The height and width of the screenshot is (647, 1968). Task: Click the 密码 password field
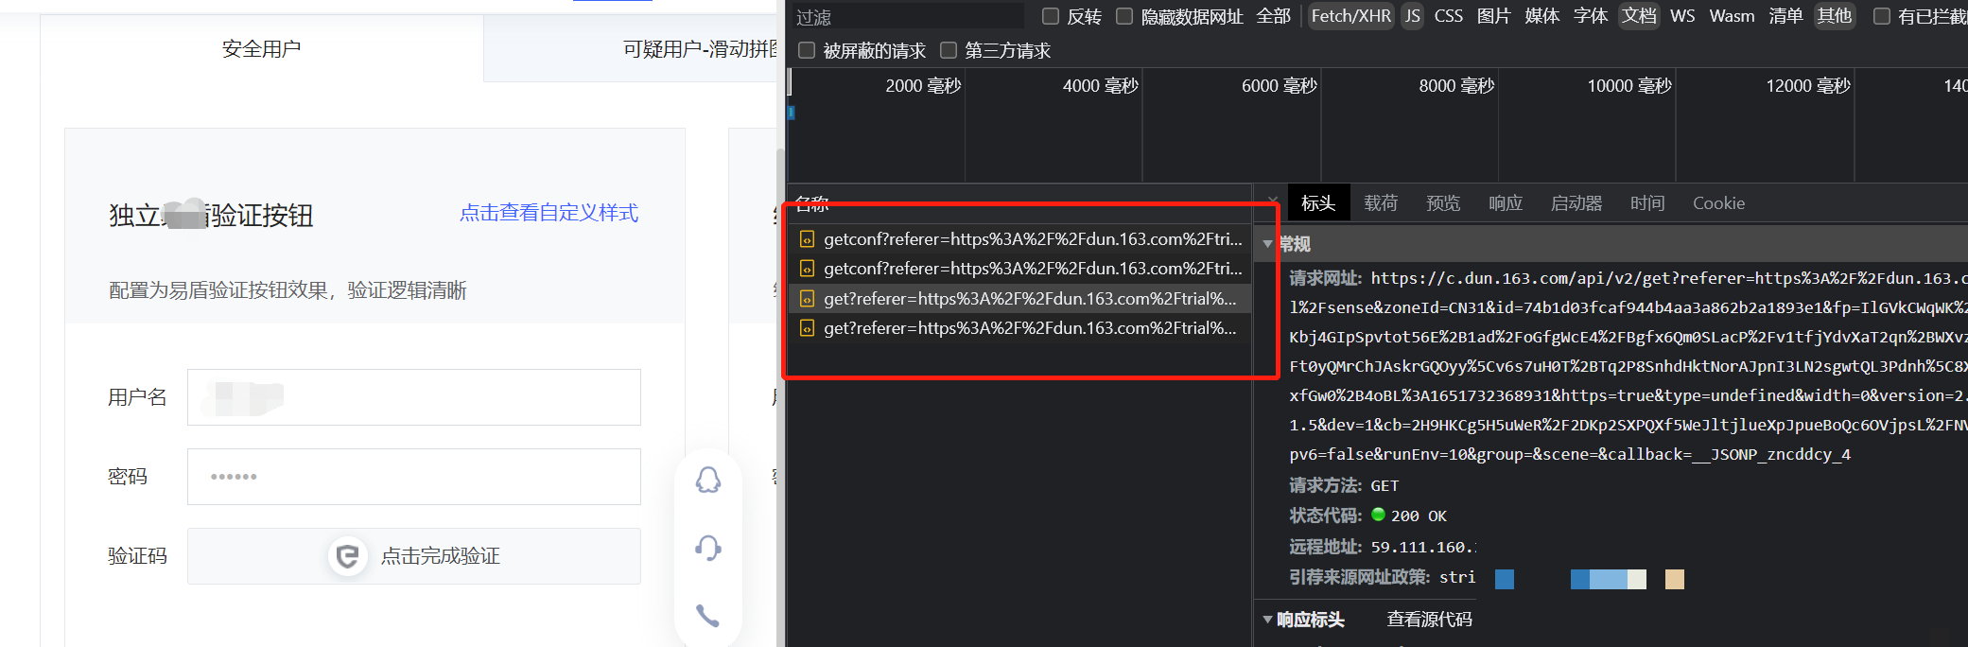414,477
